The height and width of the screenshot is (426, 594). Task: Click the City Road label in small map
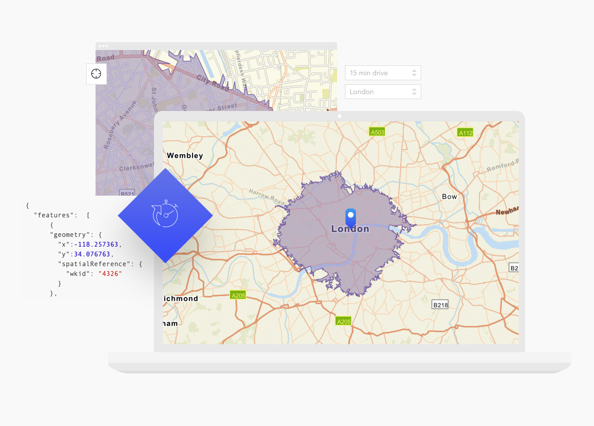pyautogui.click(x=213, y=83)
